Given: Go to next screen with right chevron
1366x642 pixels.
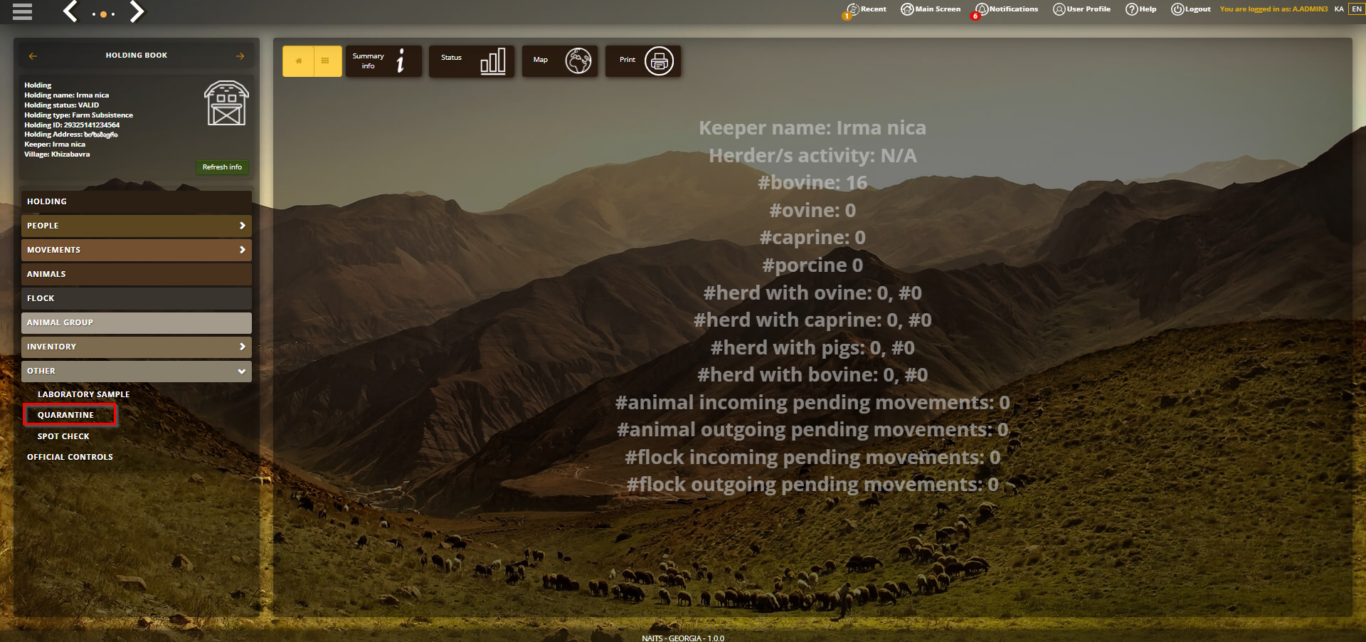Looking at the screenshot, I should pyautogui.click(x=137, y=11).
